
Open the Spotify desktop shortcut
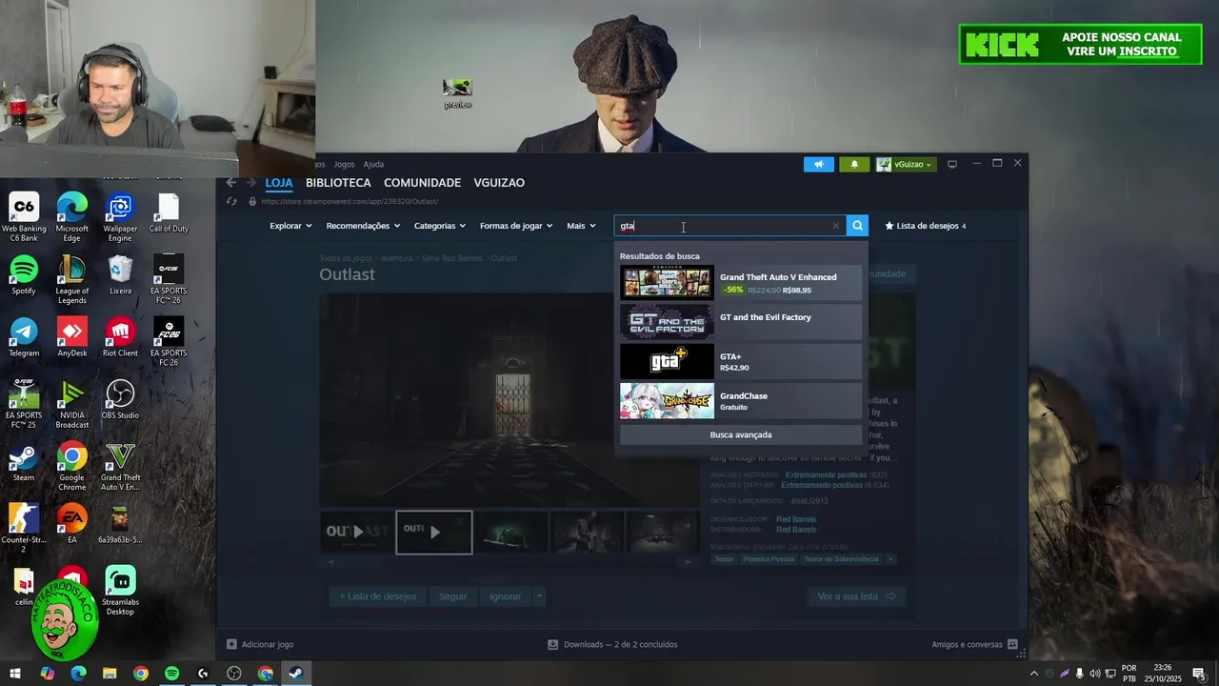(24, 275)
